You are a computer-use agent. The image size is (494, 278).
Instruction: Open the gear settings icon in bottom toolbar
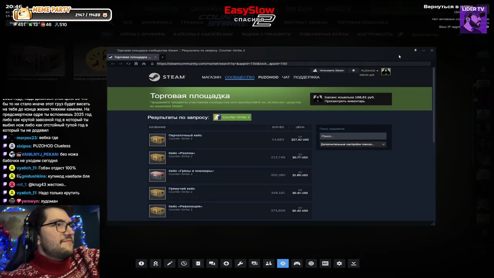point(339,263)
